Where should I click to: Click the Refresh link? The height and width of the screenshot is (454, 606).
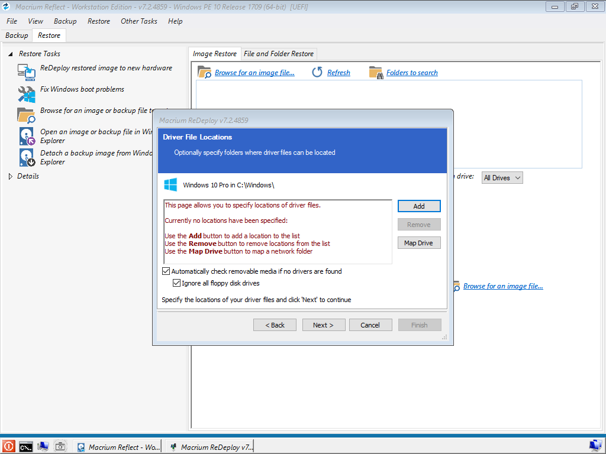[339, 73]
